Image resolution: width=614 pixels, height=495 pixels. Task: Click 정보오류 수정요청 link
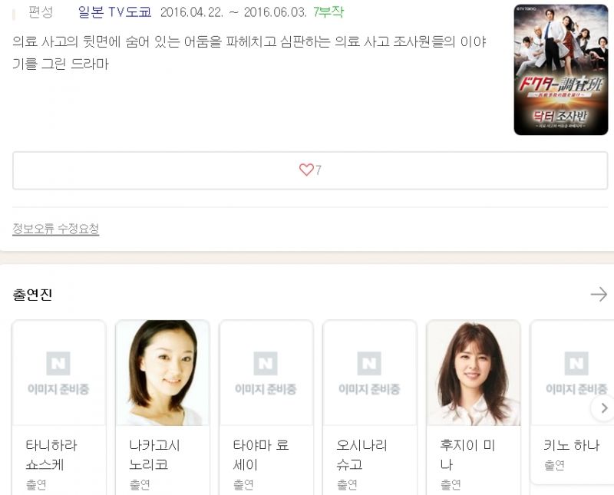[55, 229]
